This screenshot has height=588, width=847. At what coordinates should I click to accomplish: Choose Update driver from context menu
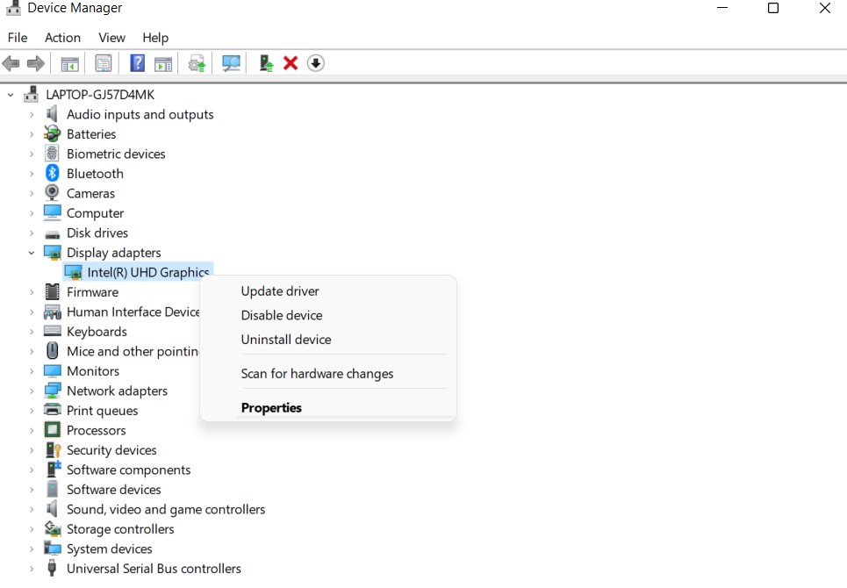coord(280,291)
